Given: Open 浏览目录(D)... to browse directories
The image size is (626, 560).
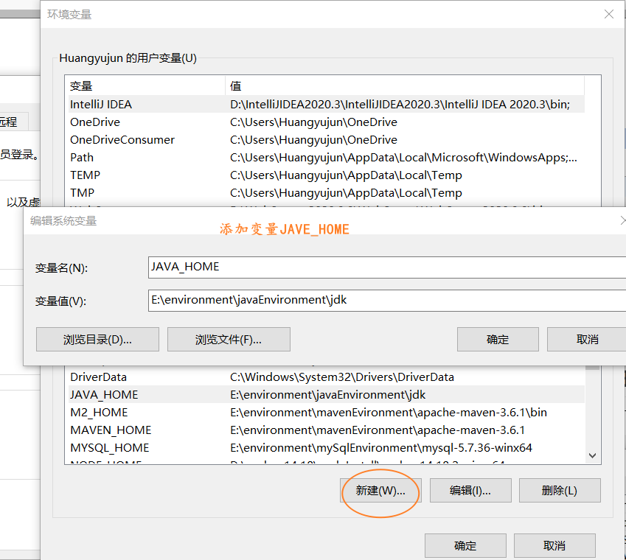Looking at the screenshot, I should click(x=97, y=340).
